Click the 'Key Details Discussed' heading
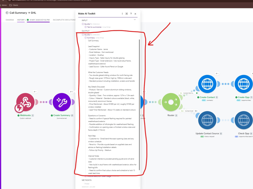253x189 pixels. coord(96,87)
